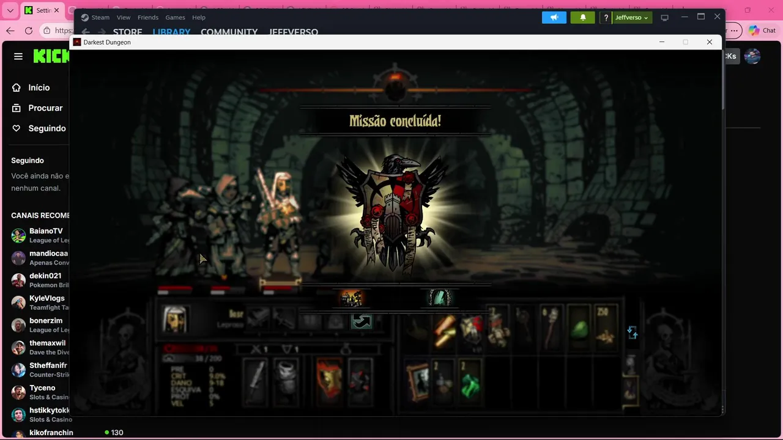This screenshot has width=783, height=440.
Task: Open bonerzim recommended channel
Action: (40, 324)
